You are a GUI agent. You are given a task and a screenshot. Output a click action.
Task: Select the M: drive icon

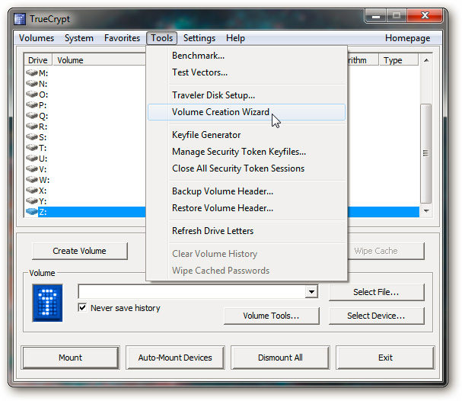pyautogui.click(x=32, y=73)
